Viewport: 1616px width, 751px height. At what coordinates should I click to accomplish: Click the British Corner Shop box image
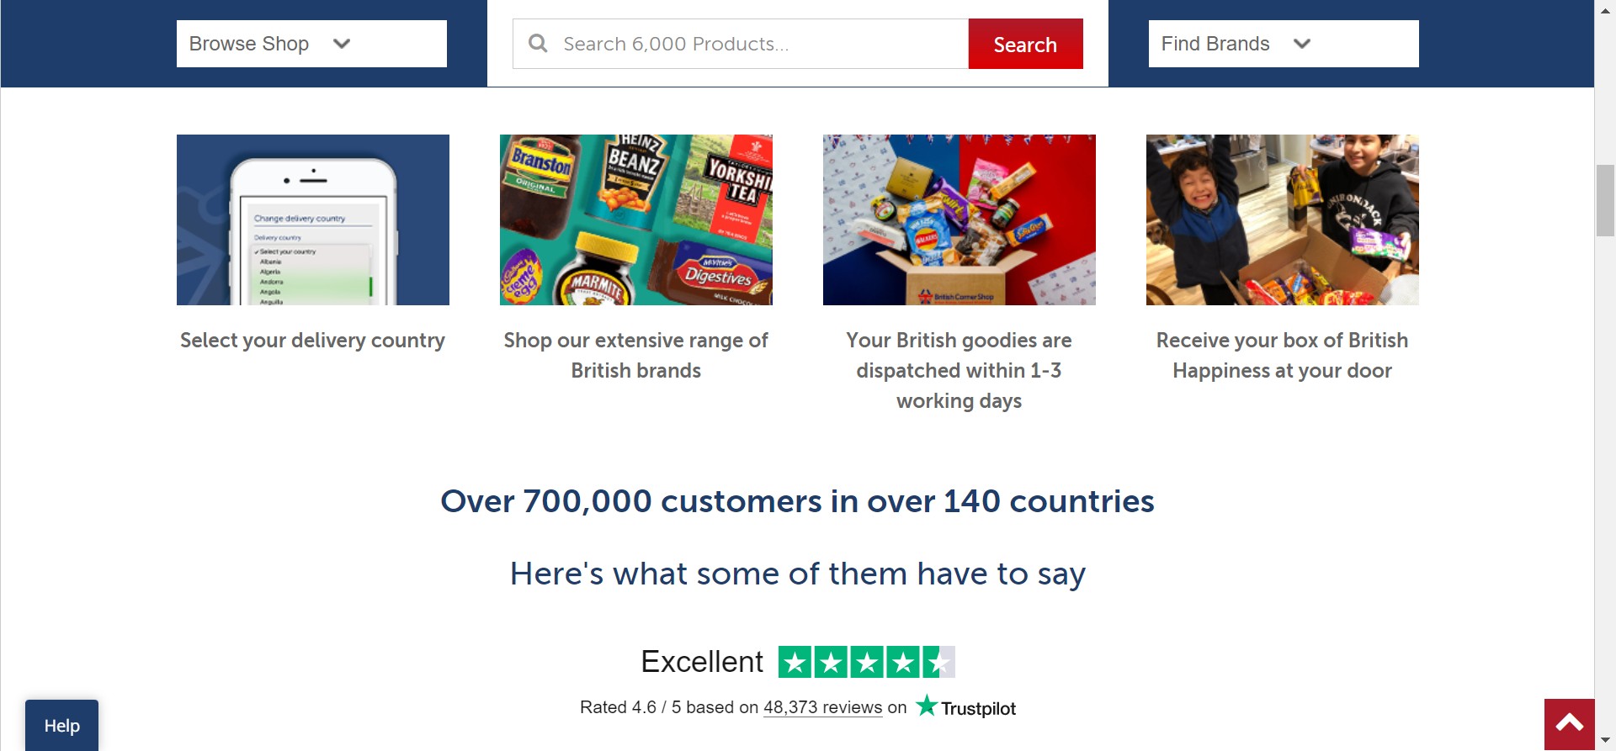pos(959,219)
